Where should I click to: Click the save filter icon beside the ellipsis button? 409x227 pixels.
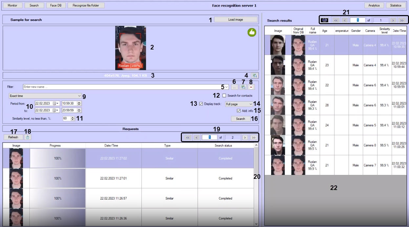pyautogui.click(x=243, y=87)
